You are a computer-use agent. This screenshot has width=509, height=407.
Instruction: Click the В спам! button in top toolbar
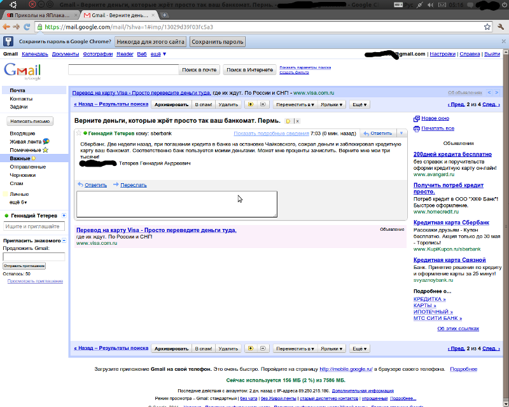204,104
